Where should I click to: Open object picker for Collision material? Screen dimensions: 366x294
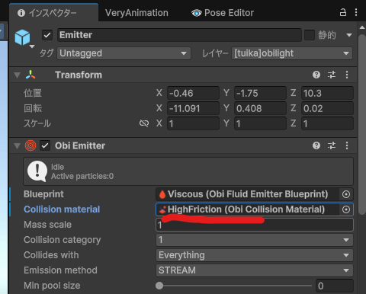click(346, 209)
